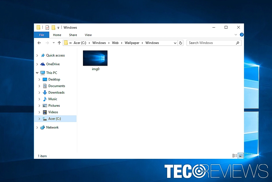Expand the ribbon using the chevron
The image size is (272, 182).
tap(236, 35)
